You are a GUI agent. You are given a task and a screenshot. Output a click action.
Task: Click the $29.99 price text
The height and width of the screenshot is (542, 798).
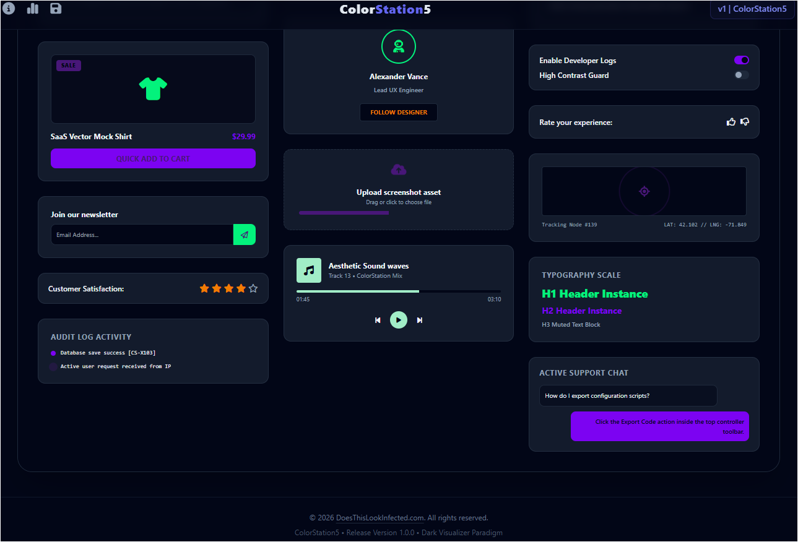(x=244, y=137)
